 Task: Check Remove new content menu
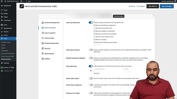pos(94,37)
